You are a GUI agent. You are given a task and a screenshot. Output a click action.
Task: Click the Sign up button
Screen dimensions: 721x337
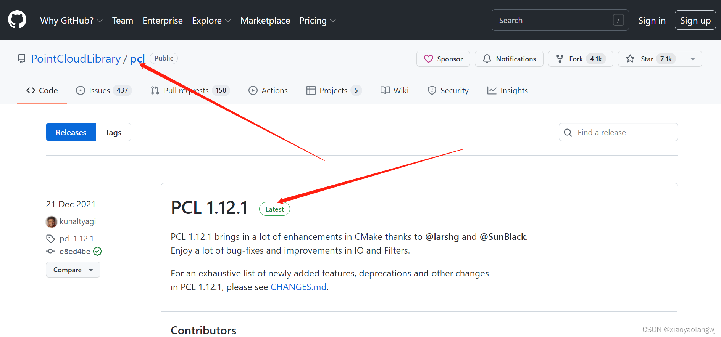point(695,20)
